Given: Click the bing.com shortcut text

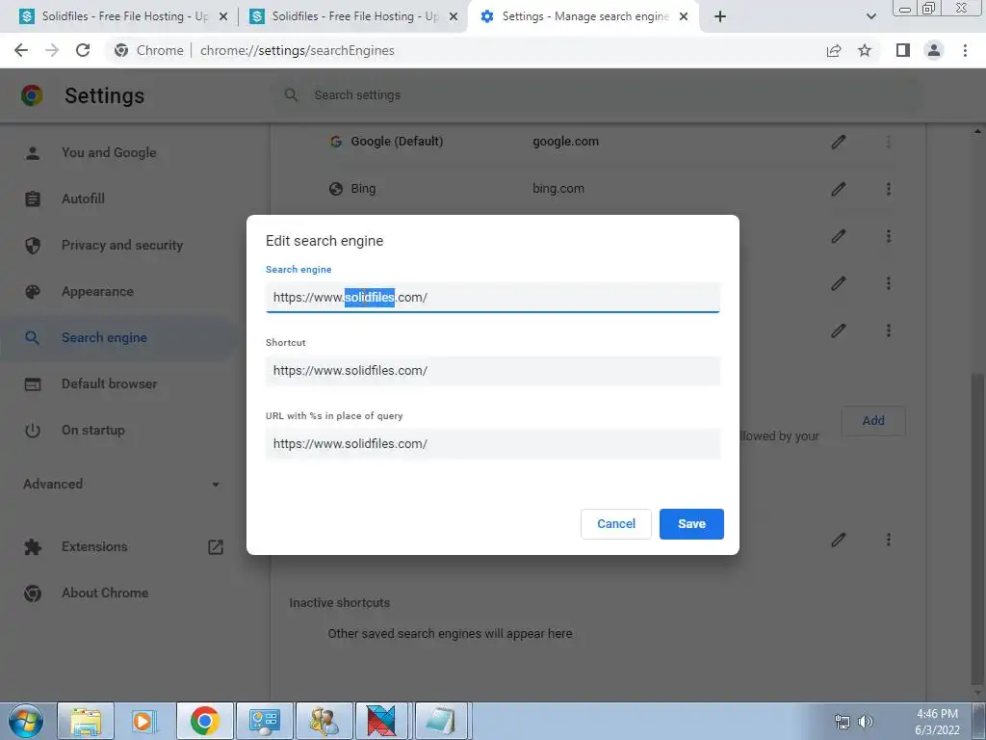Looking at the screenshot, I should 558,189.
